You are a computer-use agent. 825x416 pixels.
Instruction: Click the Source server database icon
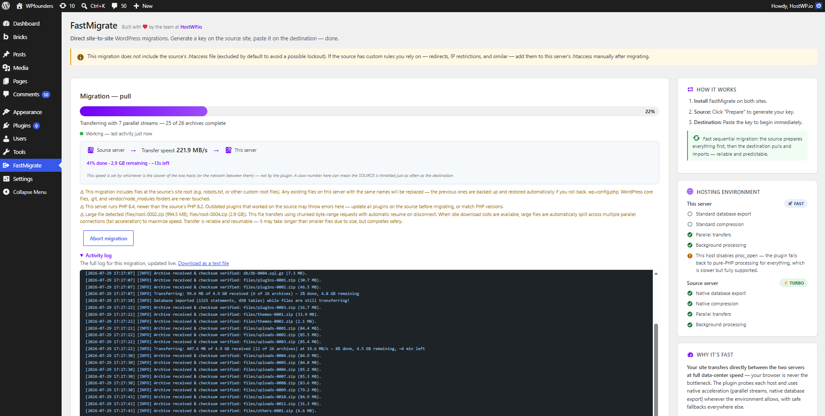[x=91, y=150]
